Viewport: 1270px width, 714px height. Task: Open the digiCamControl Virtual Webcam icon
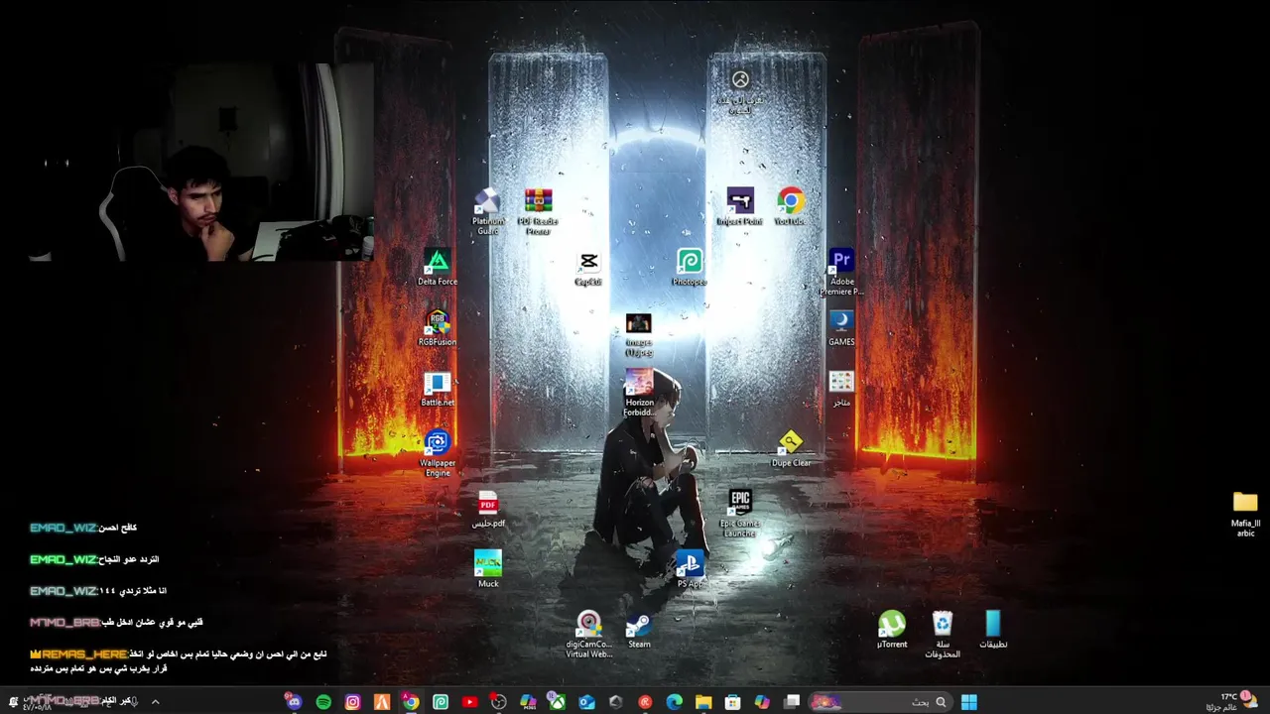[588, 635]
